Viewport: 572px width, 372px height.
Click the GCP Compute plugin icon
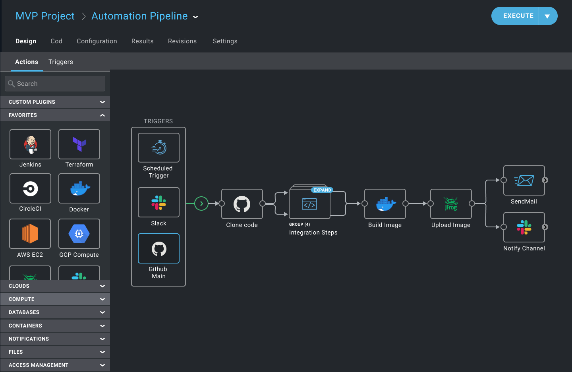[79, 234]
